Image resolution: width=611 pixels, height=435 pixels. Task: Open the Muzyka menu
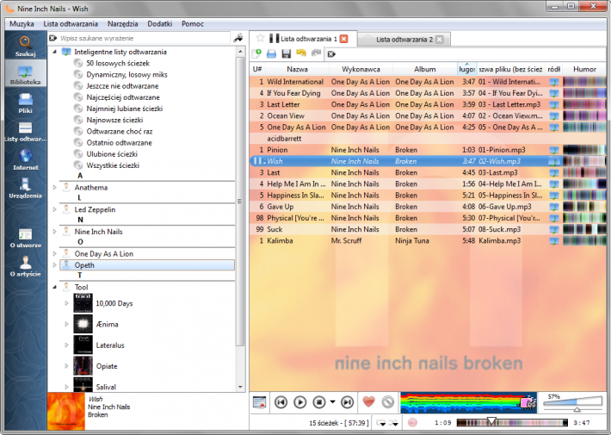coord(22,24)
